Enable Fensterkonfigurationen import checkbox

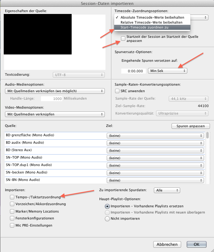point(12,218)
